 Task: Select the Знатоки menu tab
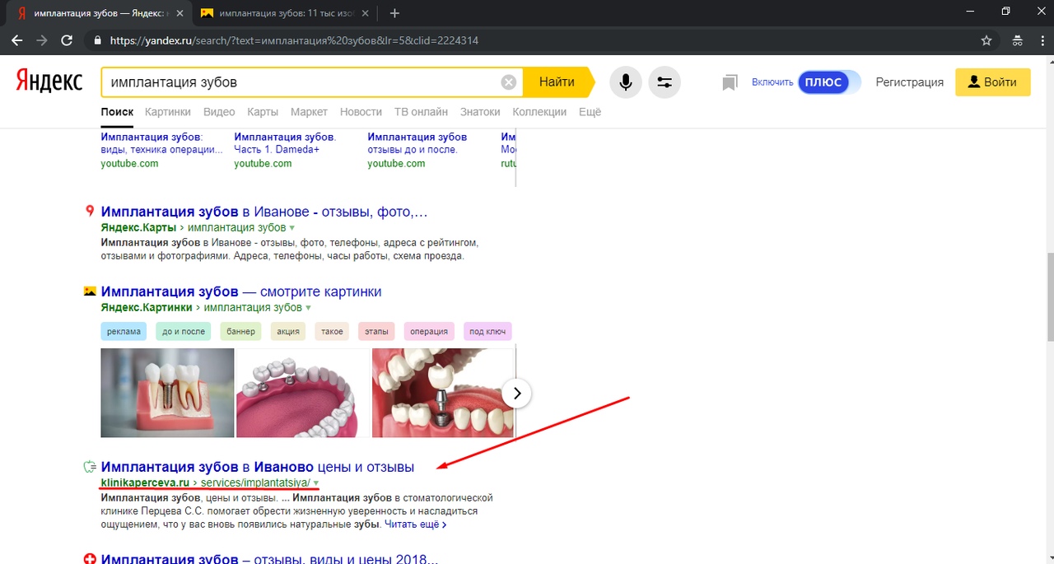480,112
